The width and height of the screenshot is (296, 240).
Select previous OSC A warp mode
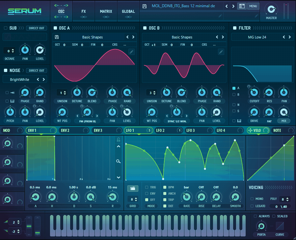pos(77,116)
